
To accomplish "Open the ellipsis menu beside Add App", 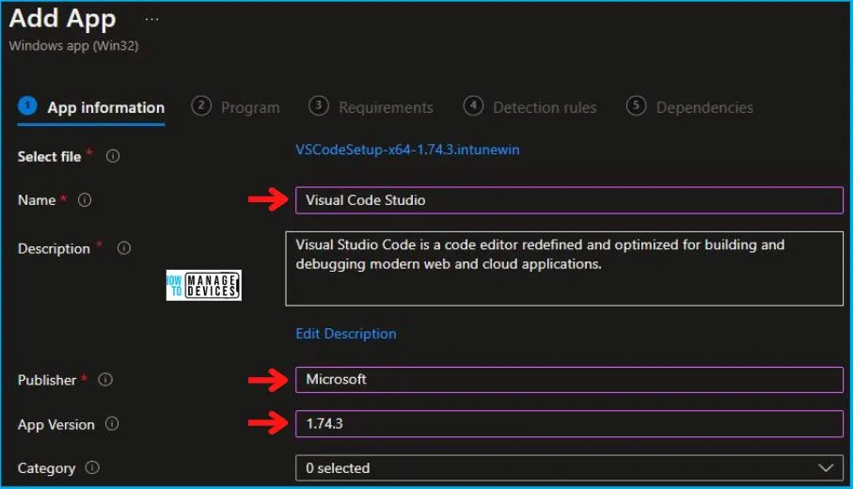I will point(151,19).
